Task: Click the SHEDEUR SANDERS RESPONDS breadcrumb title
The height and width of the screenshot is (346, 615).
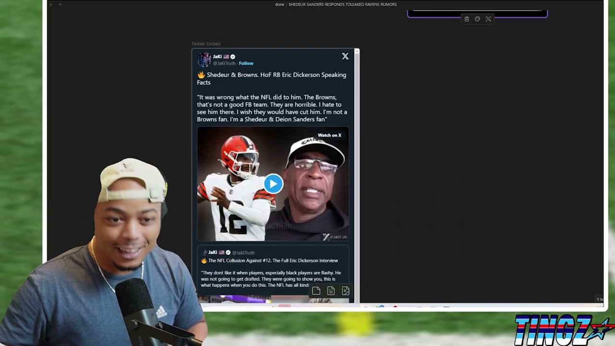Action: (343, 4)
